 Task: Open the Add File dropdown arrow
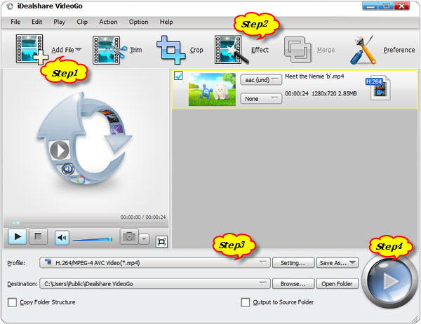click(x=79, y=50)
